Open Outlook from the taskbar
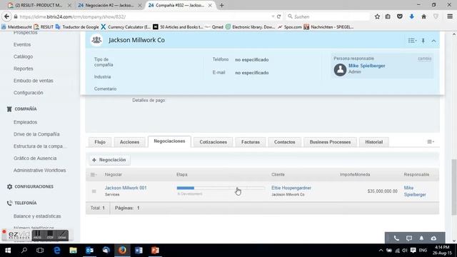Image resolution: width=457 pixels, height=257 pixels. click(89, 251)
